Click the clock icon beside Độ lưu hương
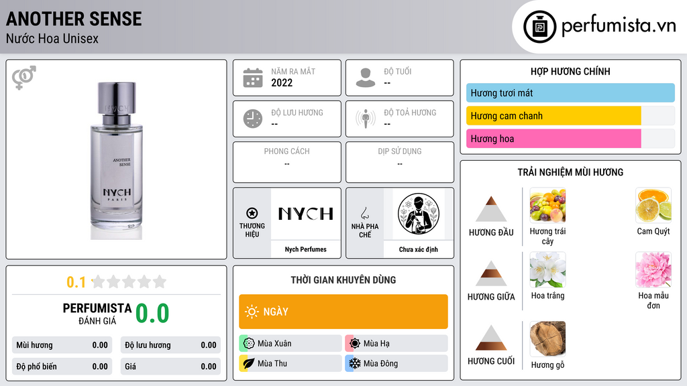Screen dimensions: 687x386 pos(253,119)
